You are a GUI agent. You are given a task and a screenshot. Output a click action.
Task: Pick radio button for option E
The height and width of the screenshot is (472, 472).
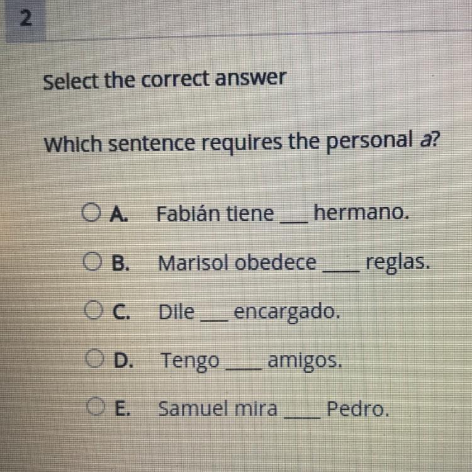(96, 406)
